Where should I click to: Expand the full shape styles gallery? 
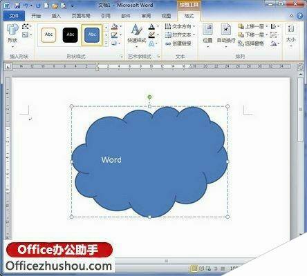pos(106,43)
